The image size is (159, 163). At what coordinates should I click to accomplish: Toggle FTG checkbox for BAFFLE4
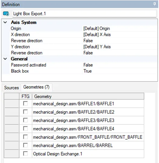26,129
